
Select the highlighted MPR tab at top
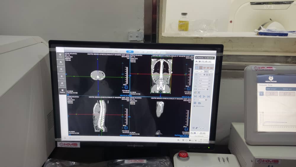pos(130,51)
